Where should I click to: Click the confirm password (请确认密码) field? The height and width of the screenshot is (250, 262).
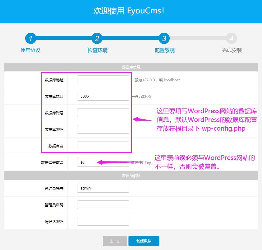(103, 221)
